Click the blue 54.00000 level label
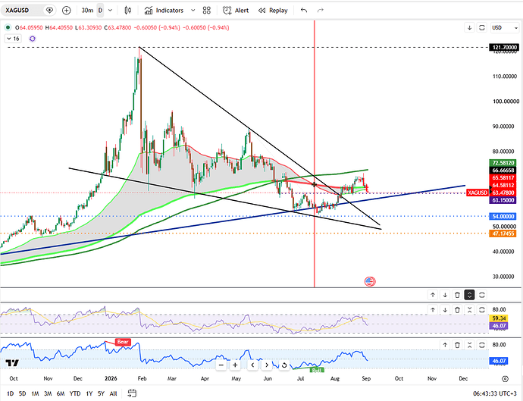 coord(503,217)
